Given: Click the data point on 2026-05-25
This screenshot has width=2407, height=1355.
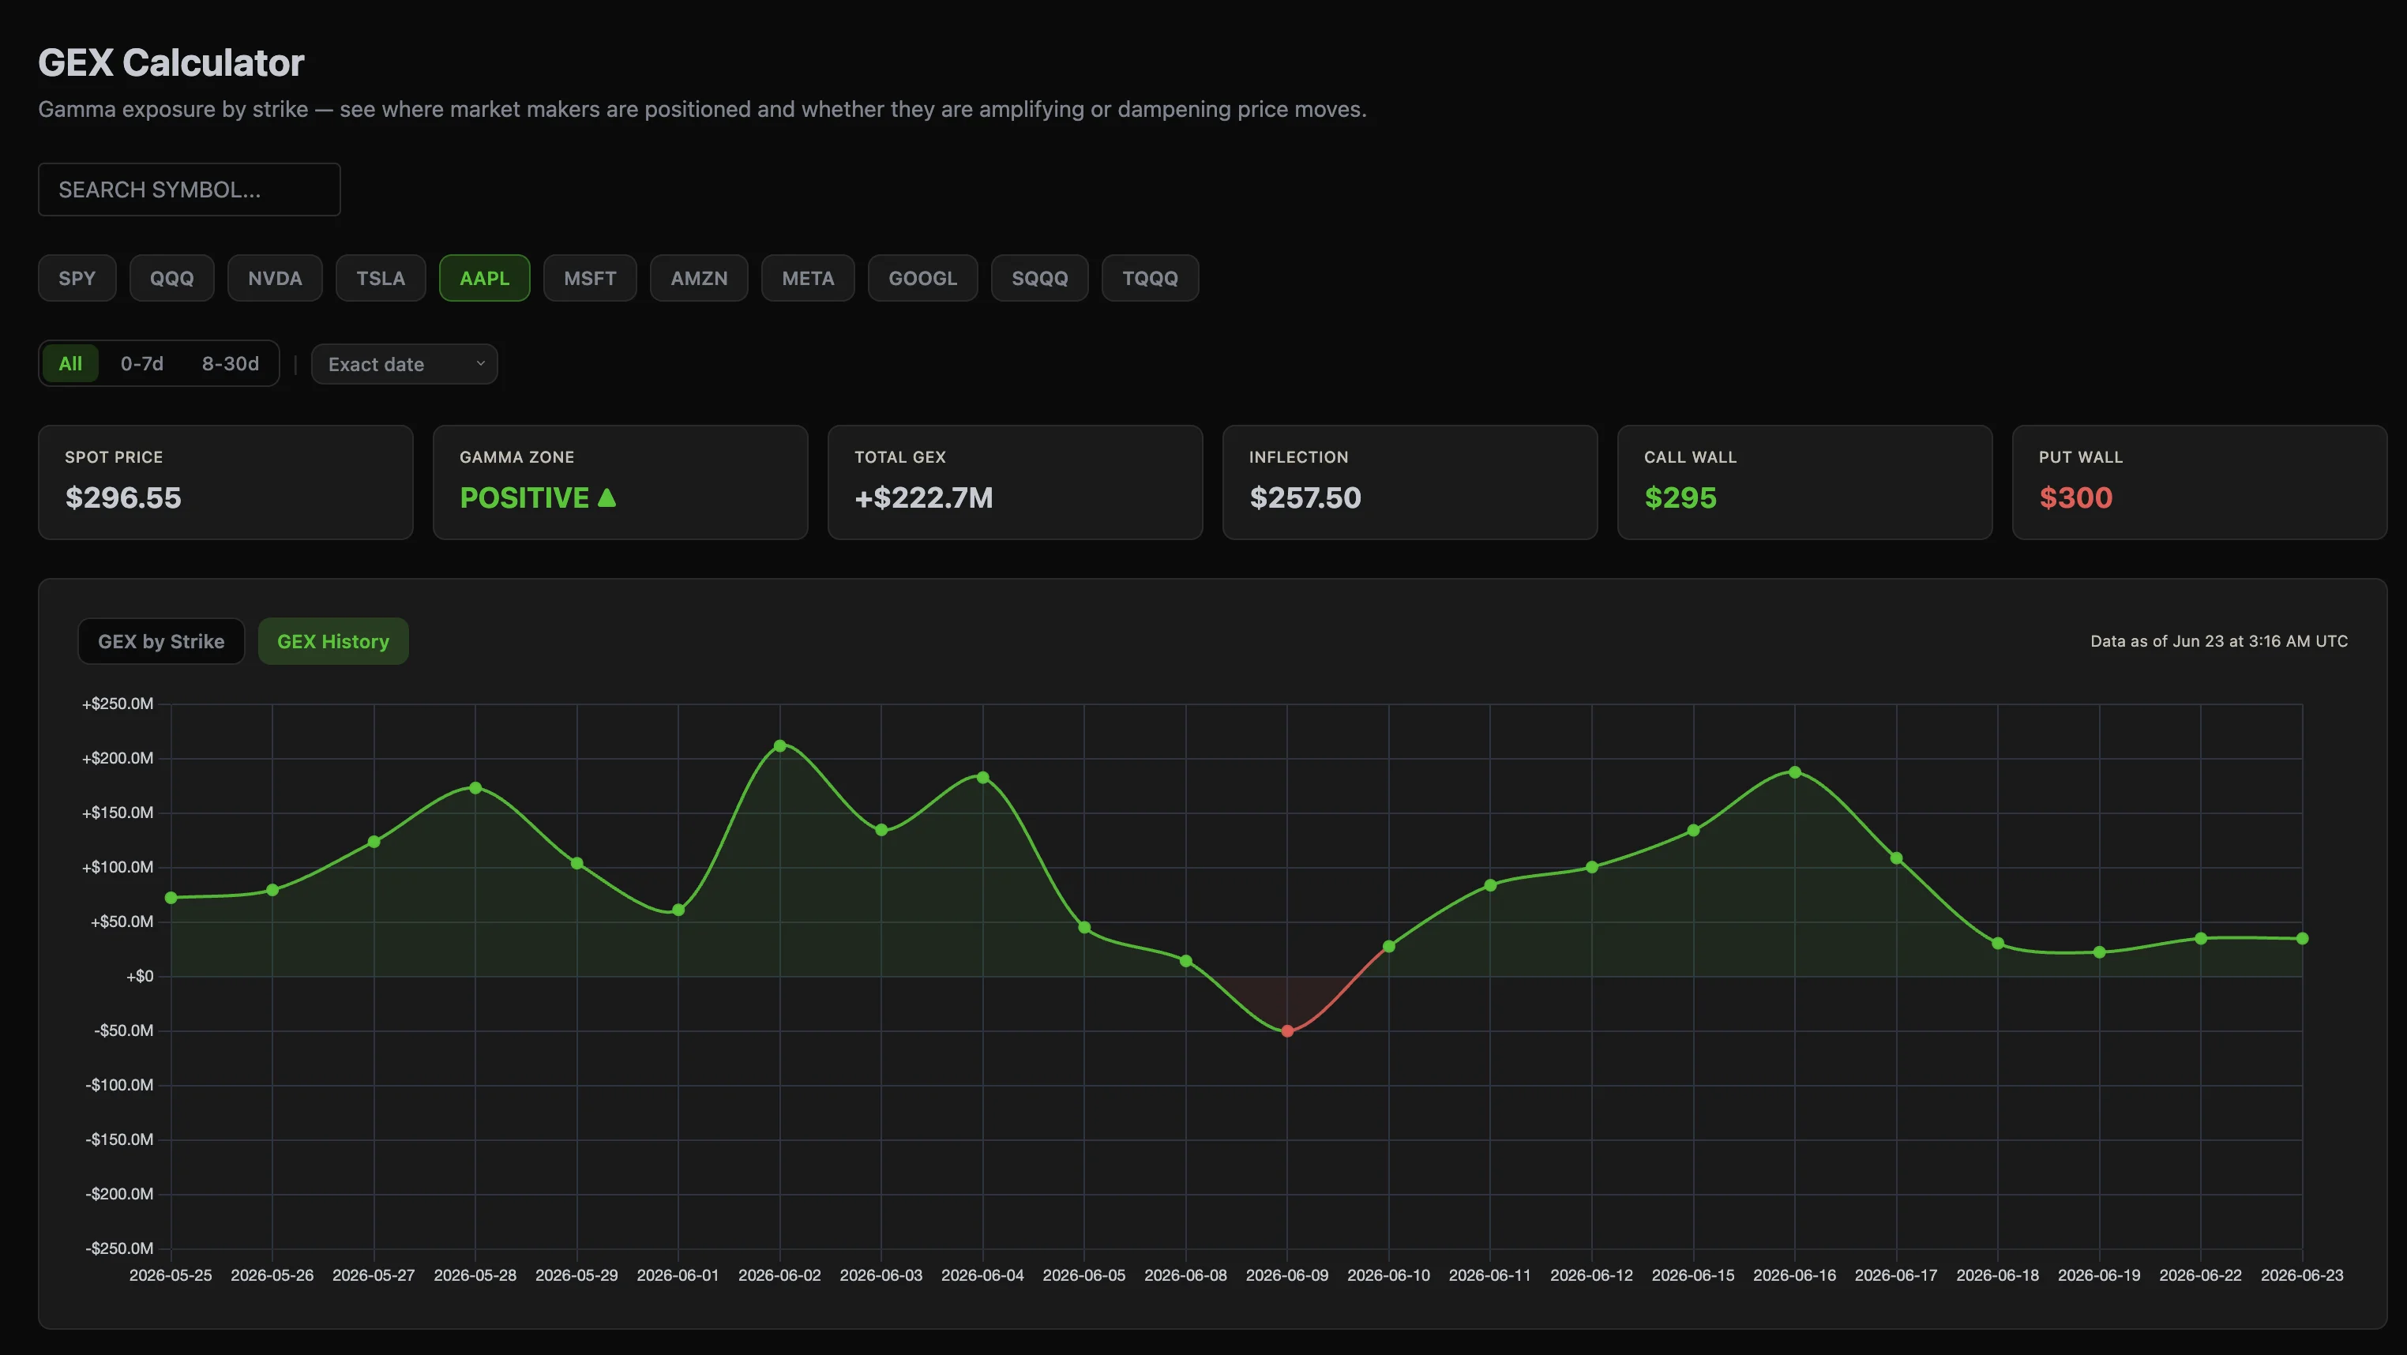Looking at the screenshot, I should coord(171,898).
